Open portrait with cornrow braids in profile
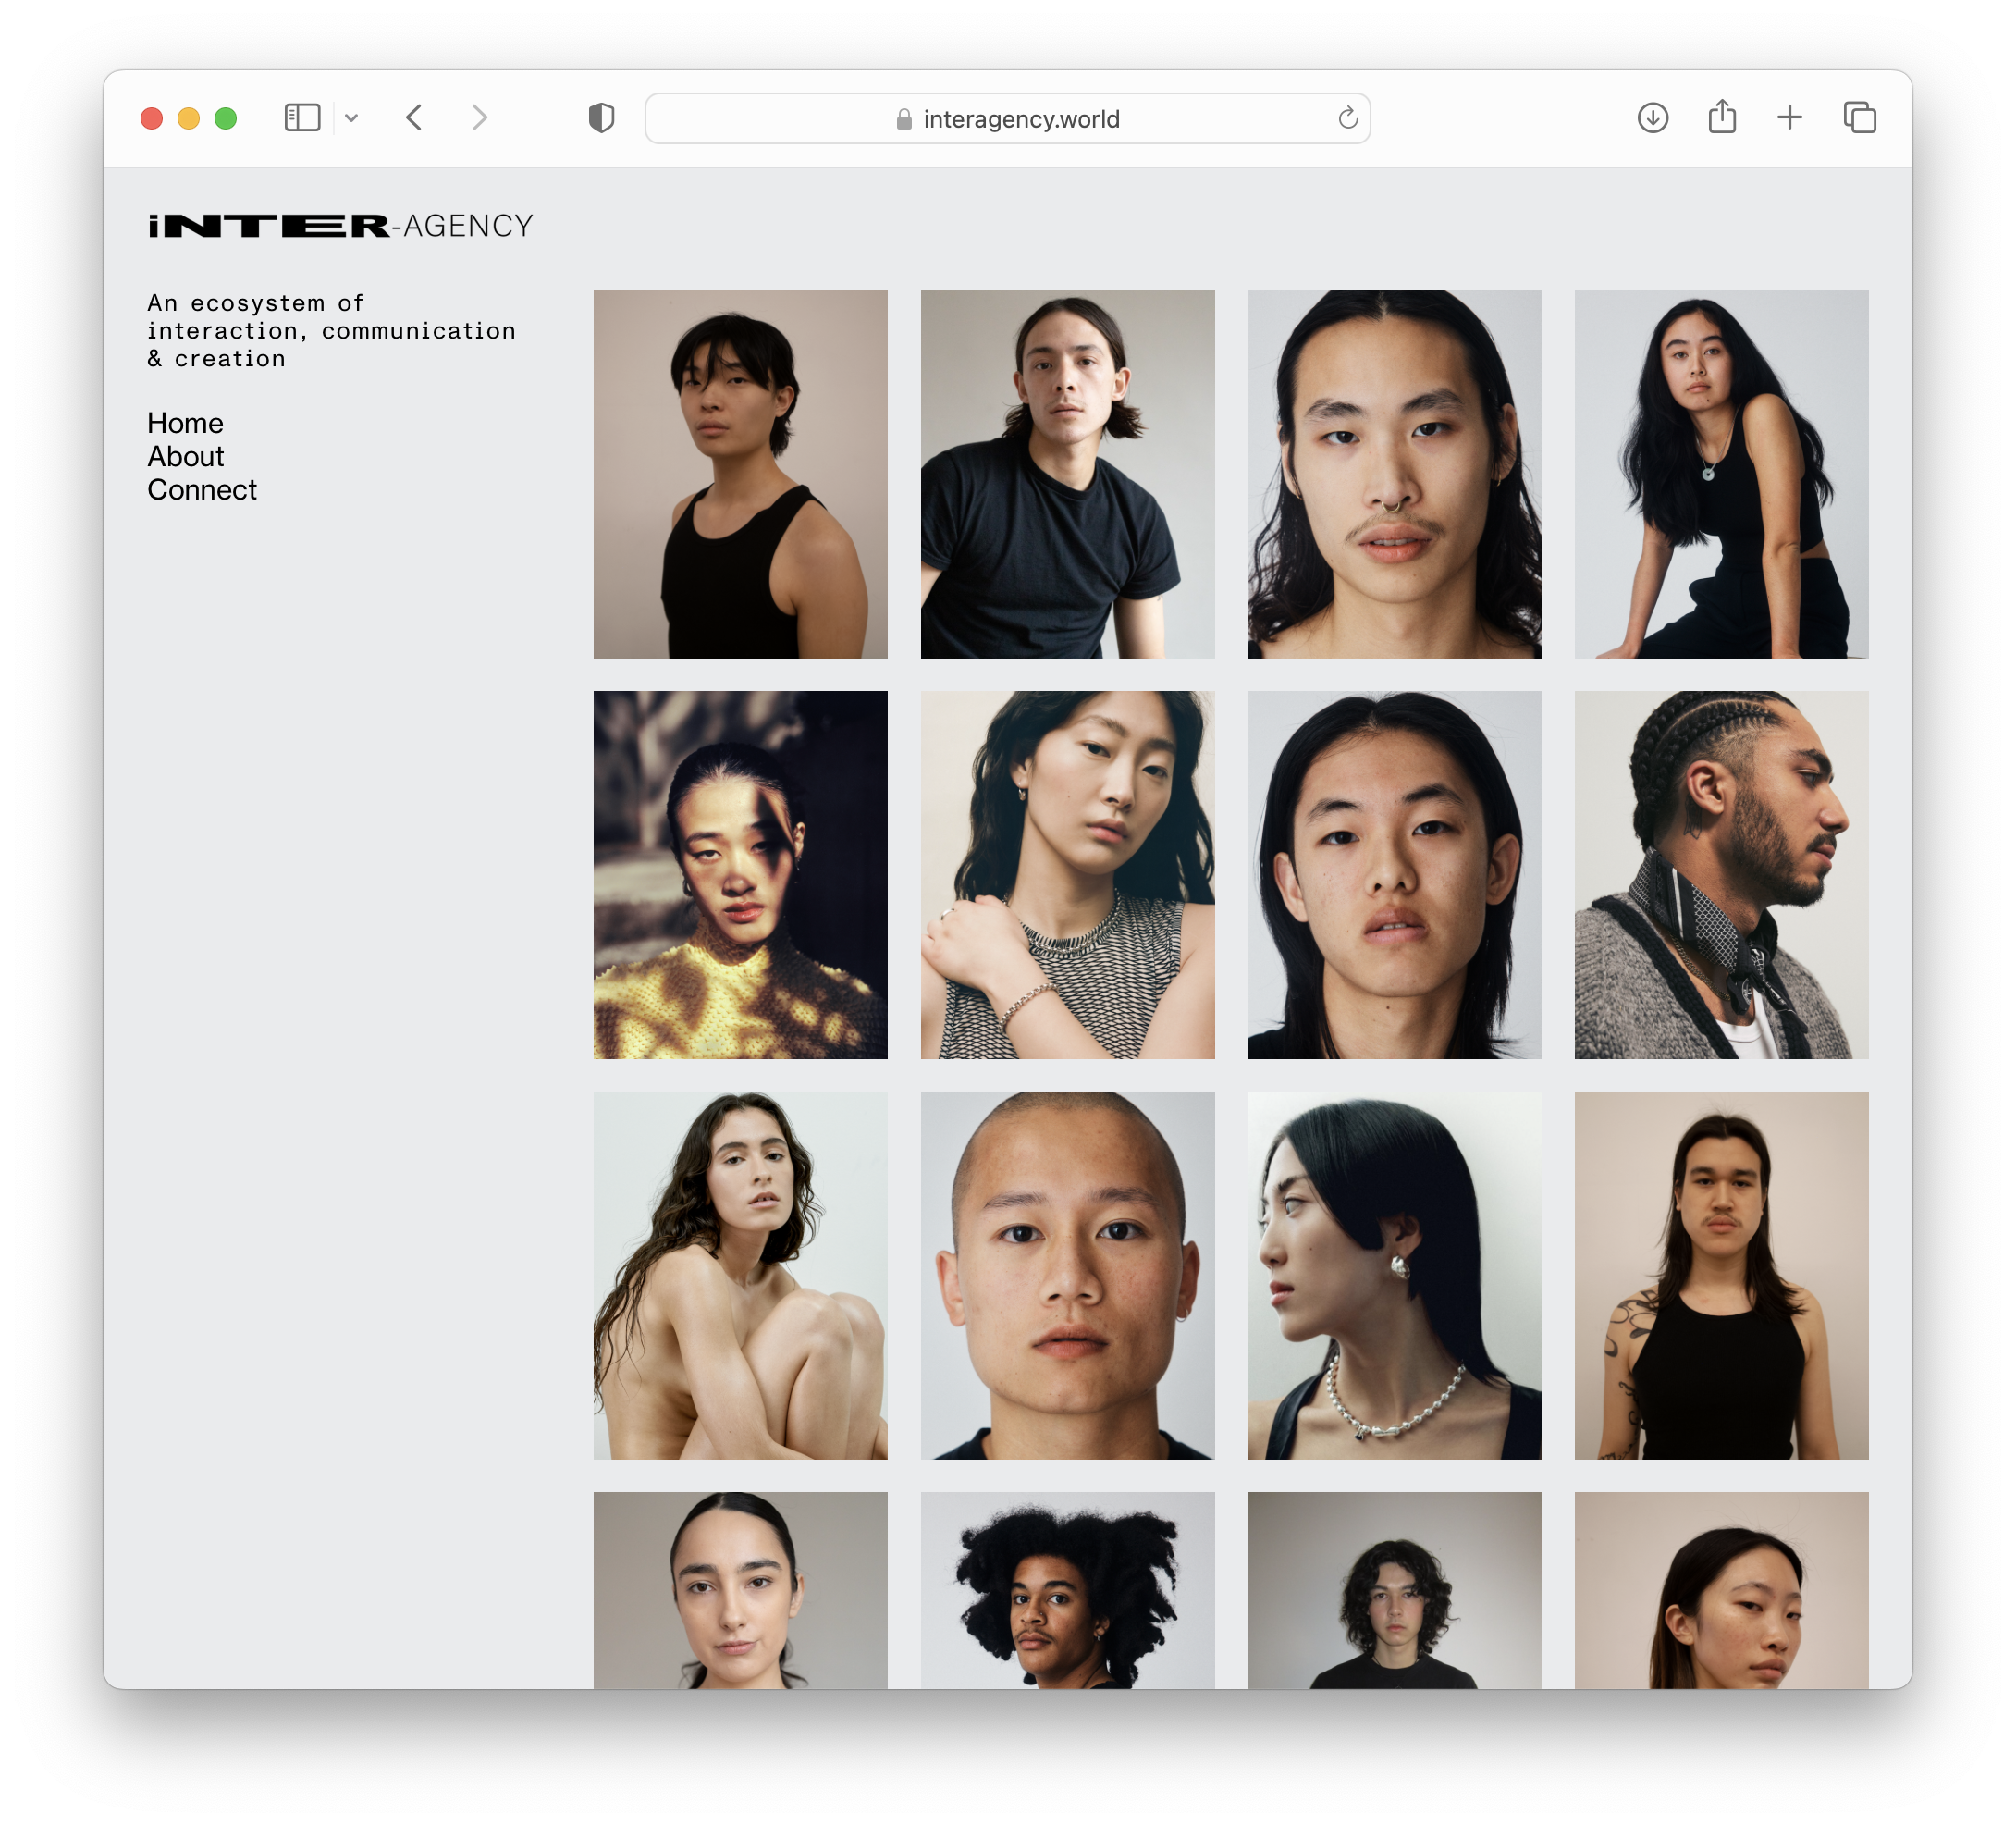The image size is (2016, 1826). (x=1720, y=874)
